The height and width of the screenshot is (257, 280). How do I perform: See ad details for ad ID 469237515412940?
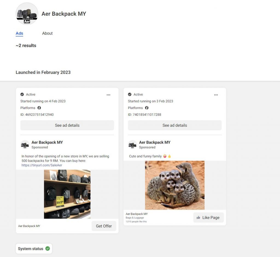(67, 125)
